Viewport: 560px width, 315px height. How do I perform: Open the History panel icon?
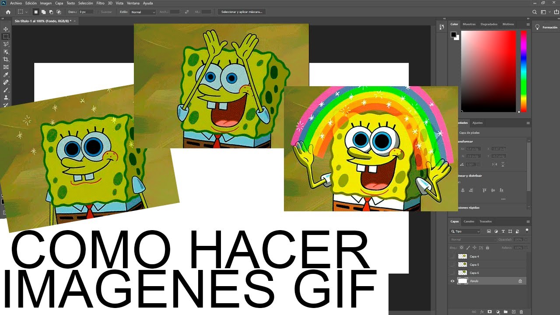click(441, 27)
